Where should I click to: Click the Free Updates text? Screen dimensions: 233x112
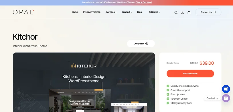(x=177, y=94)
